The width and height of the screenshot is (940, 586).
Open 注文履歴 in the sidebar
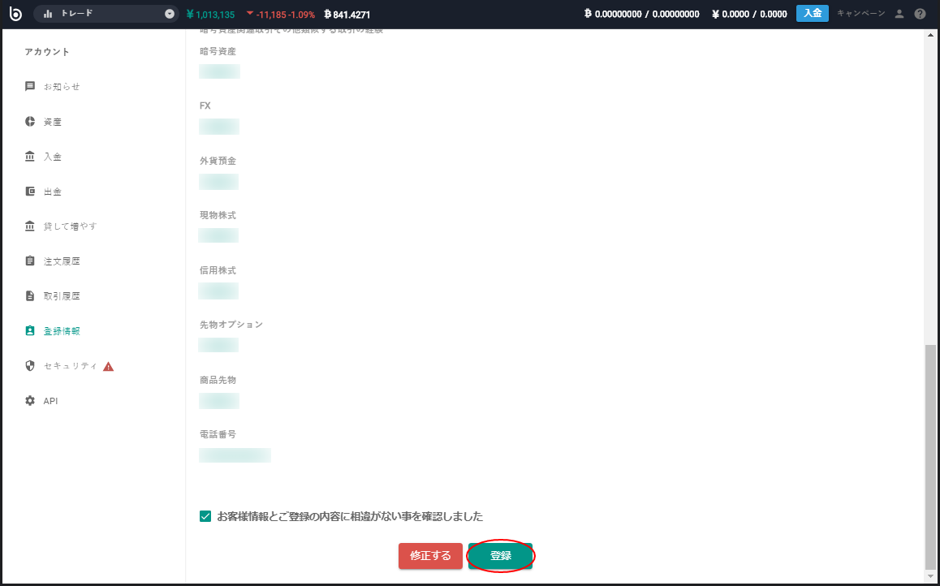(62, 261)
